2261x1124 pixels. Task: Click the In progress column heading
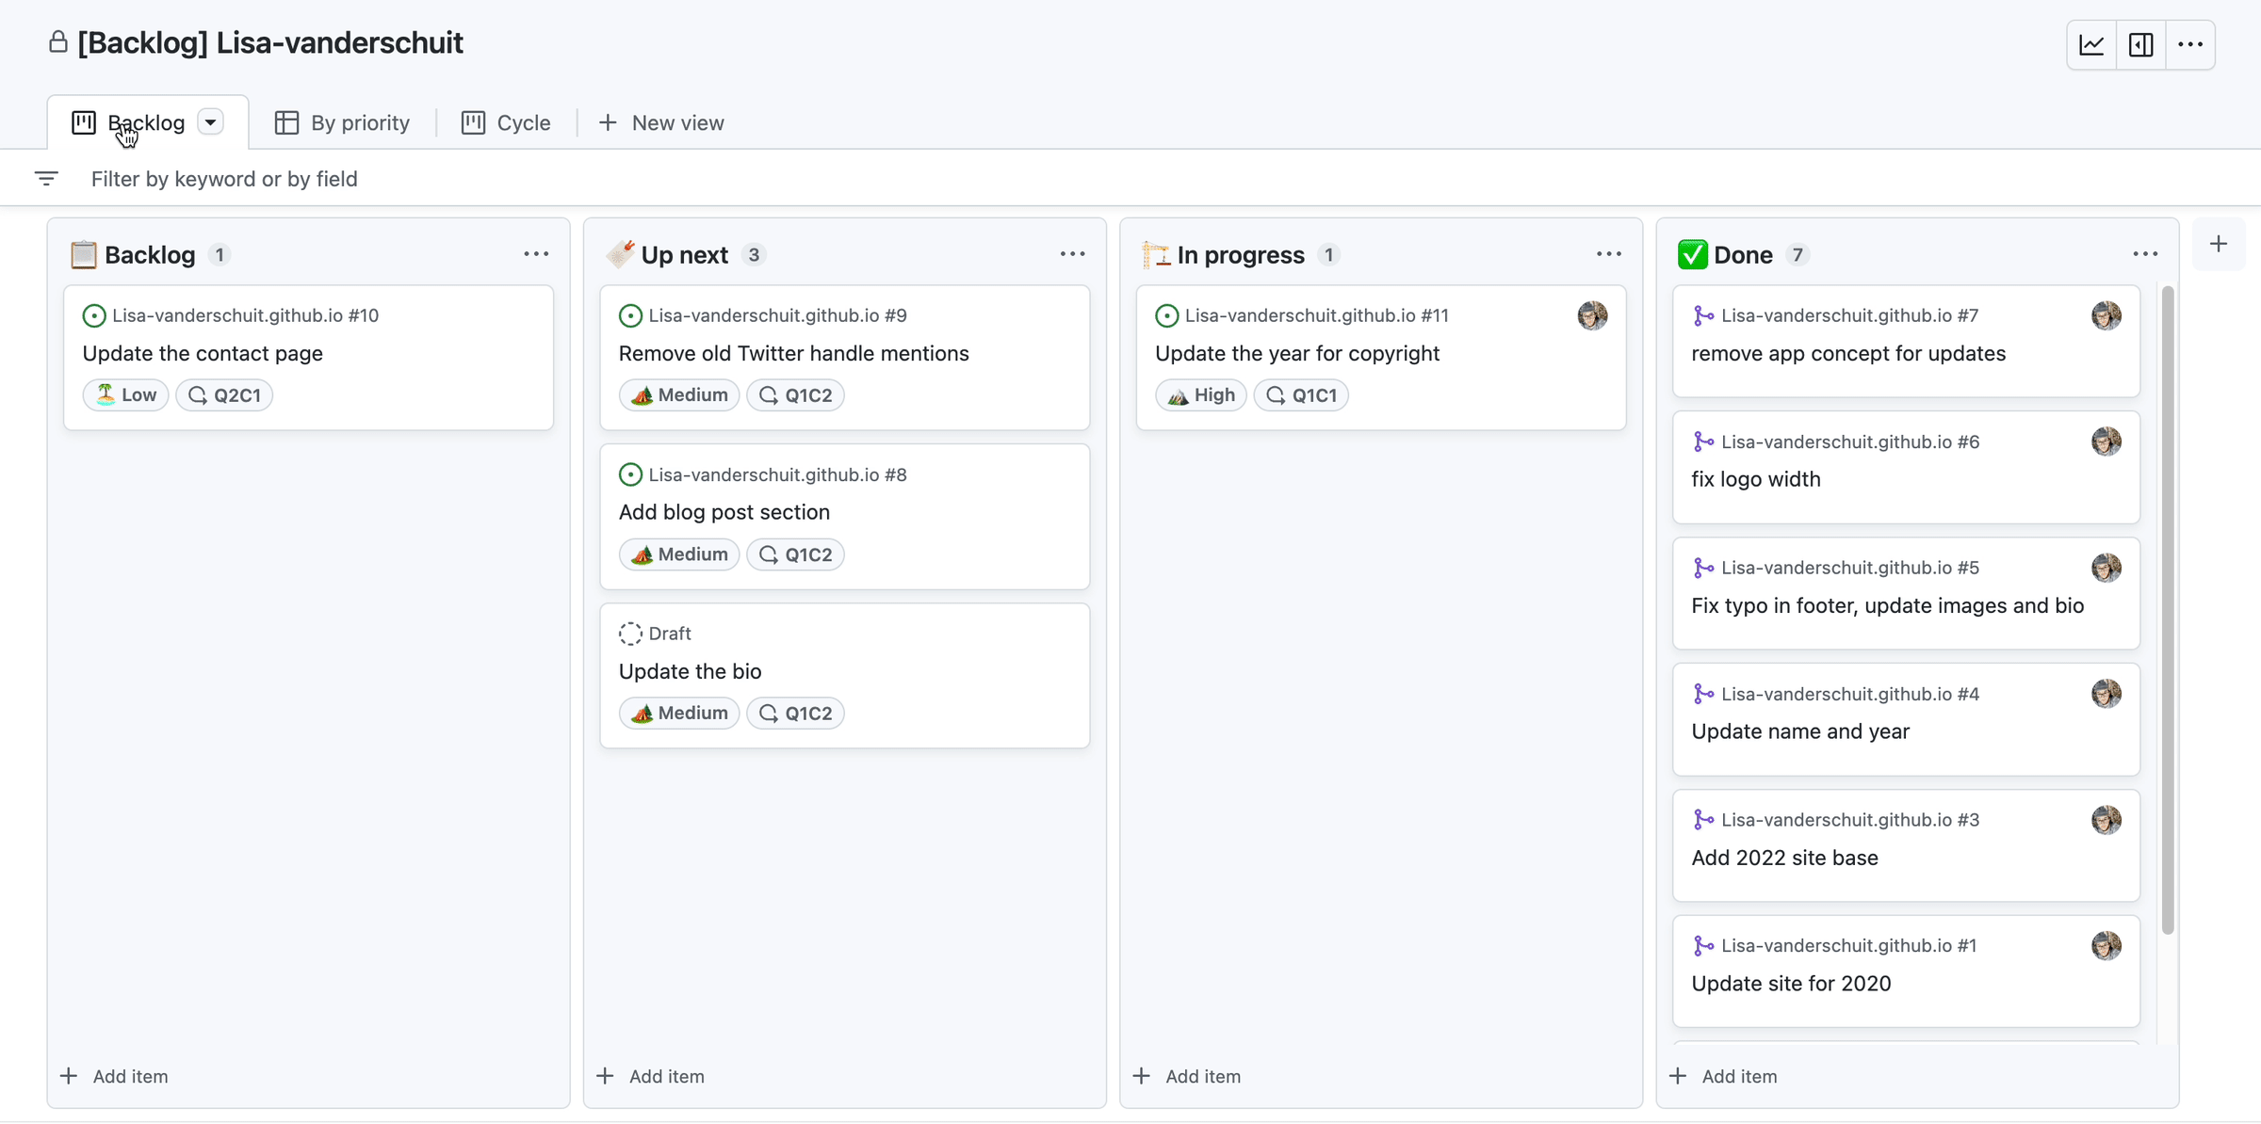[1241, 255]
